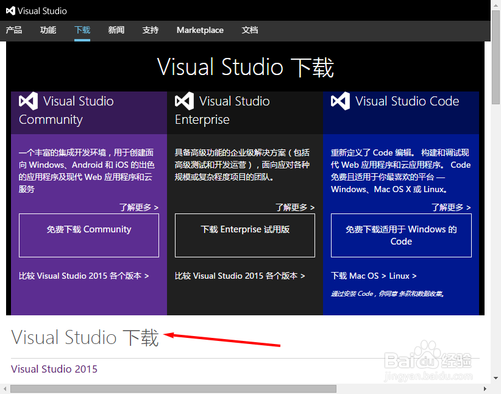
Task: Open the Visual Studio 2015 link below
Action: [54, 369]
